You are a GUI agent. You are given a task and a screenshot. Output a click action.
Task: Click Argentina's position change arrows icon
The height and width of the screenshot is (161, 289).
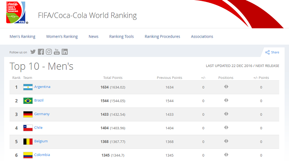tap(226, 86)
